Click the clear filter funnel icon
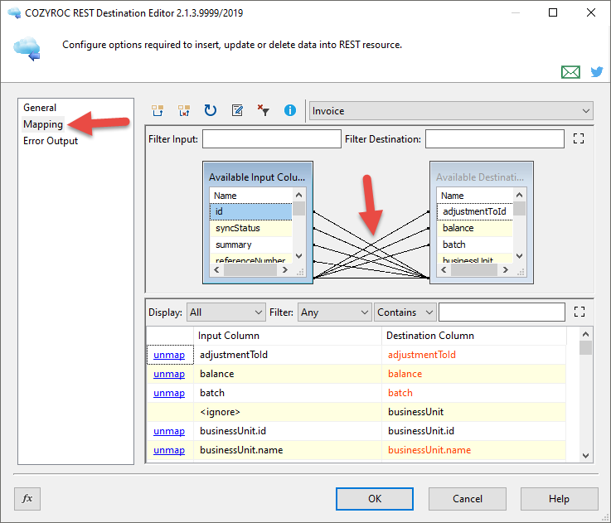The width and height of the screenshot is (611, 523). pos(264,111)
